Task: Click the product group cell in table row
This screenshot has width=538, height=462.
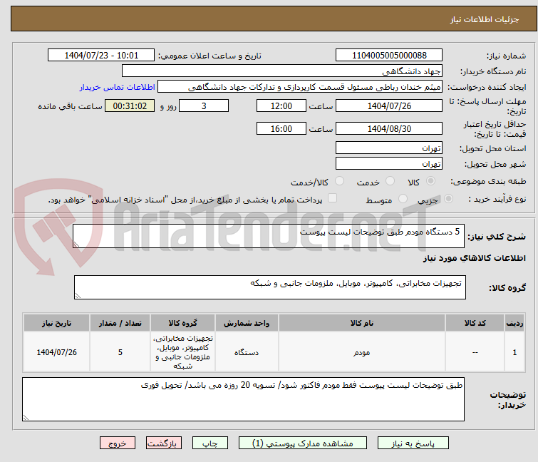Action: click(182, 351)
